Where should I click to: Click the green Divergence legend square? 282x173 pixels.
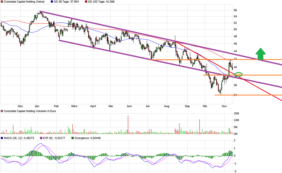(x=73, y=138)
